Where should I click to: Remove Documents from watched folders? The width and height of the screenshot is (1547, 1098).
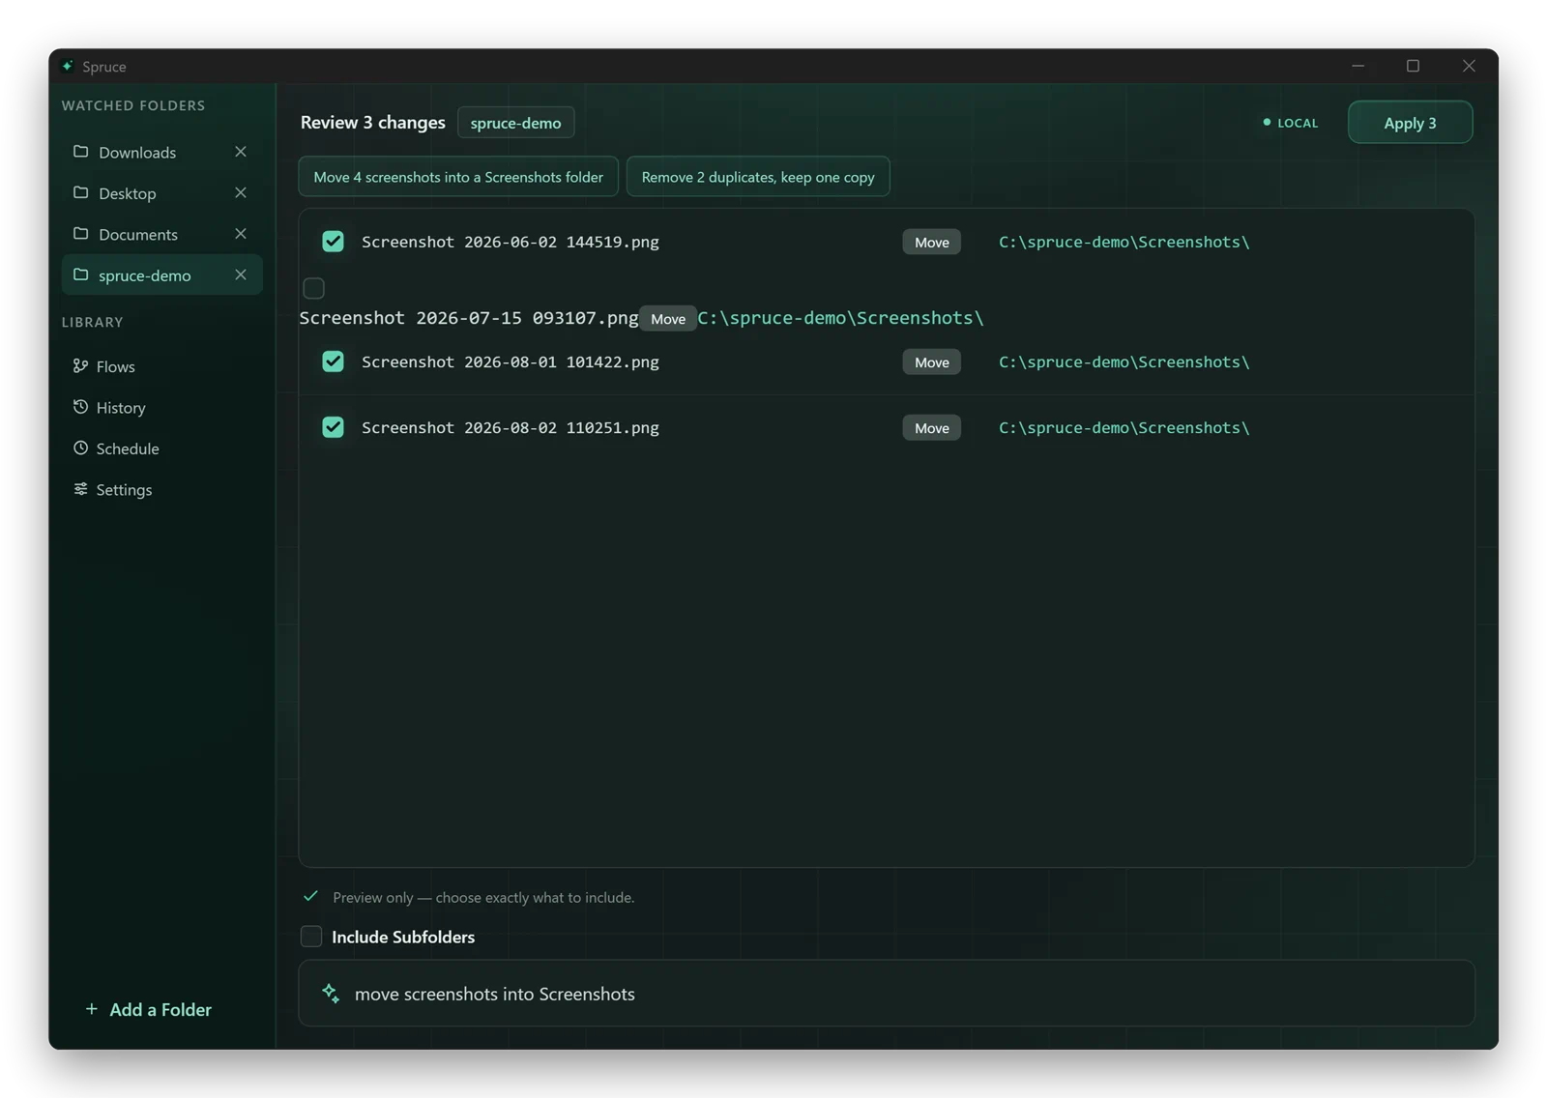(x=241, y=234)
